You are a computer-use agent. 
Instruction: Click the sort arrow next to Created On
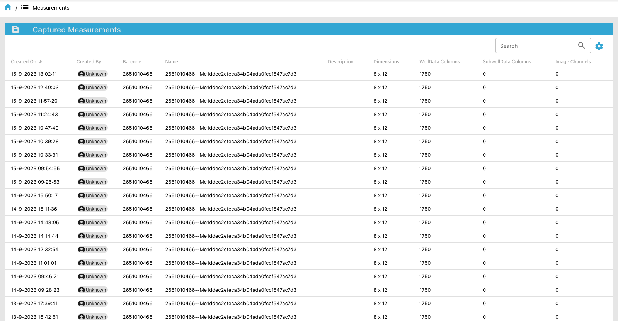click(41, 62)
